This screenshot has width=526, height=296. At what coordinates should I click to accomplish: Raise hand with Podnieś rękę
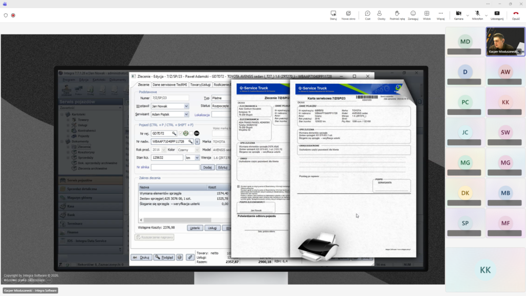(x=397, y=14)
